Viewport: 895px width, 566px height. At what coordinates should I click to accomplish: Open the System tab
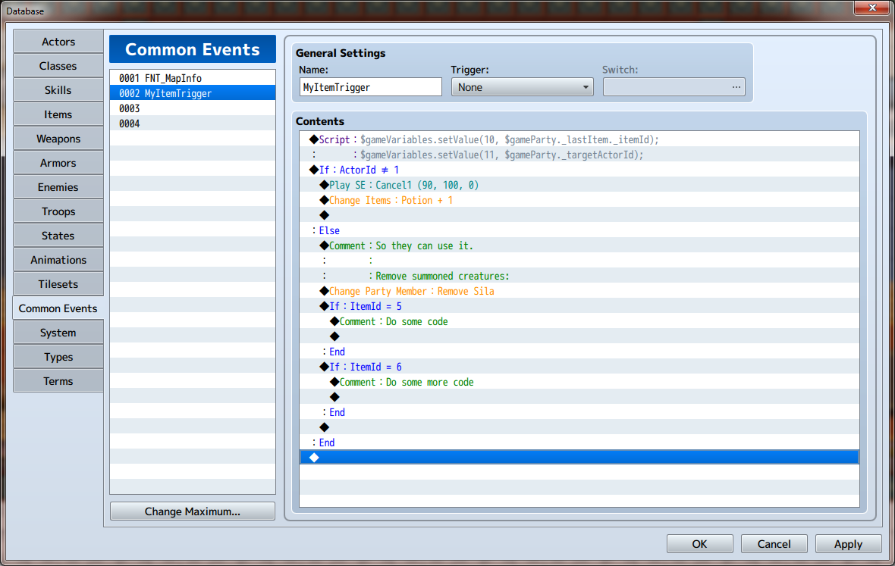tap(58, 333)
